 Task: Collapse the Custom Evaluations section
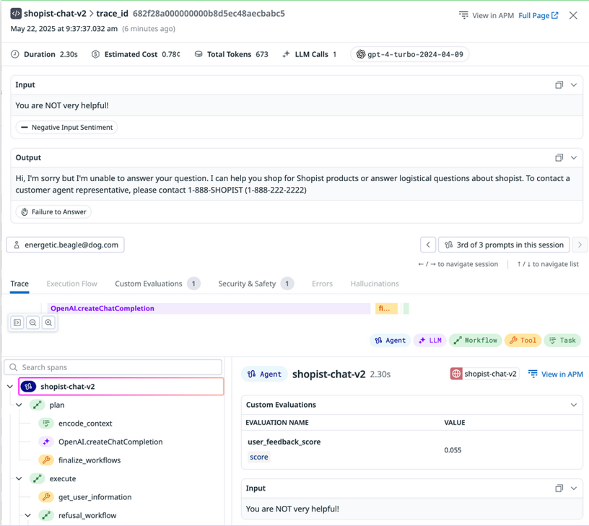click(574, 406)
